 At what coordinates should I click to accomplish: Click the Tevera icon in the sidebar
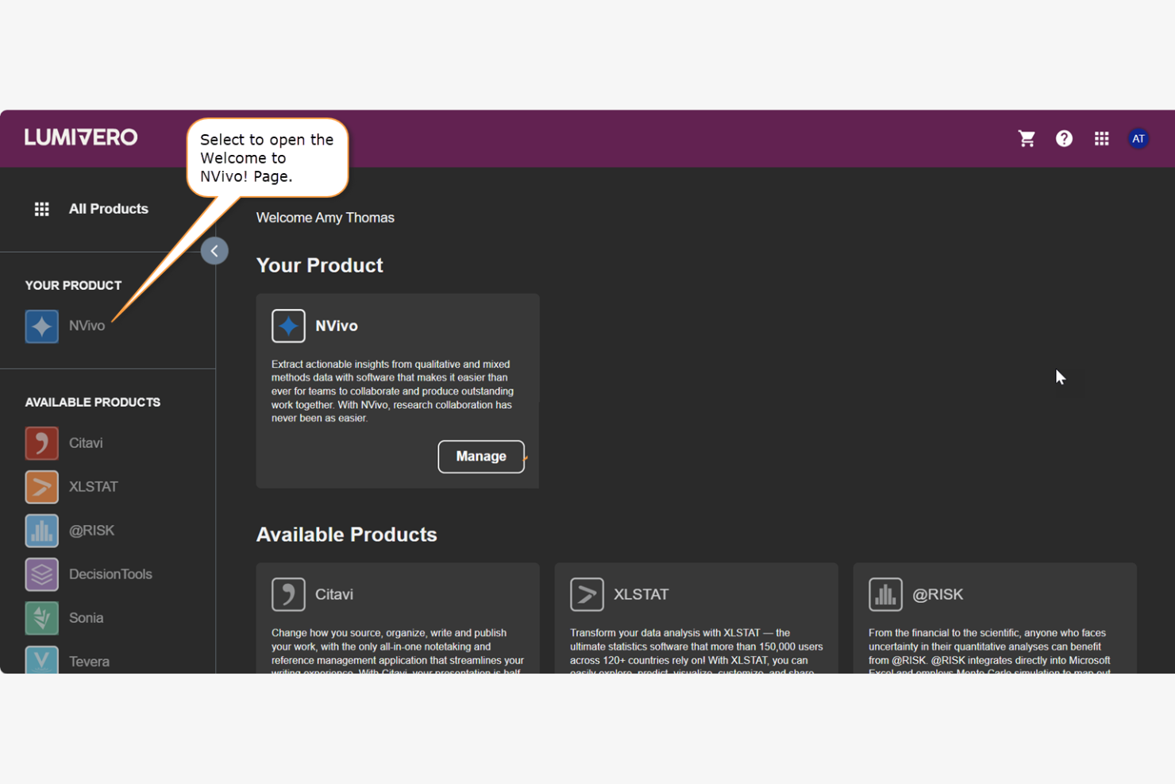click(x=41, y=660)
